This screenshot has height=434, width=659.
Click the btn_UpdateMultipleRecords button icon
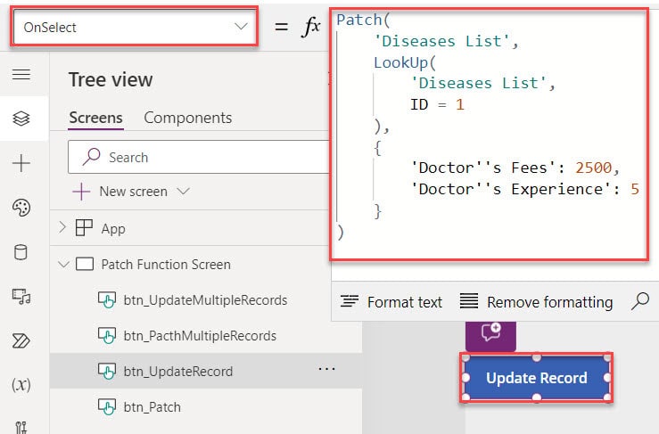tap(107, 300)
